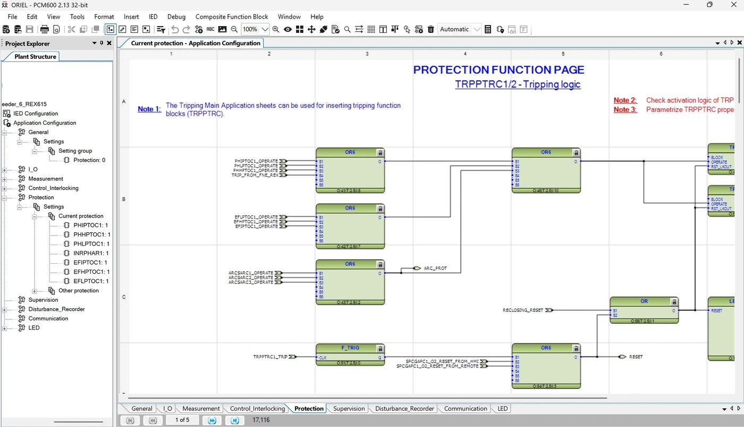
Task: Open the Composite Function Block menu
Action: [232, 16]
